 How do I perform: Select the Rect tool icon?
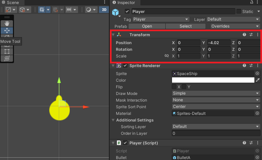pos(7,51)
